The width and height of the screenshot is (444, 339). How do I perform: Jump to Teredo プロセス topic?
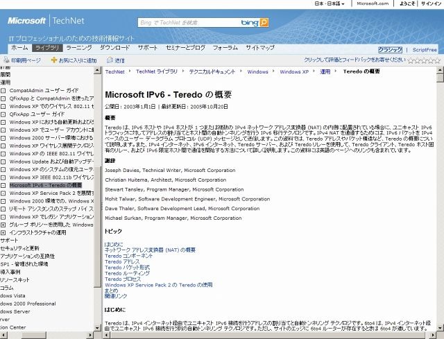coord(123,279)
